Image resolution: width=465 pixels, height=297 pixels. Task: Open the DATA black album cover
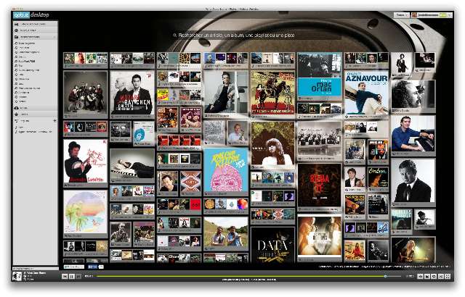(273, 245)
